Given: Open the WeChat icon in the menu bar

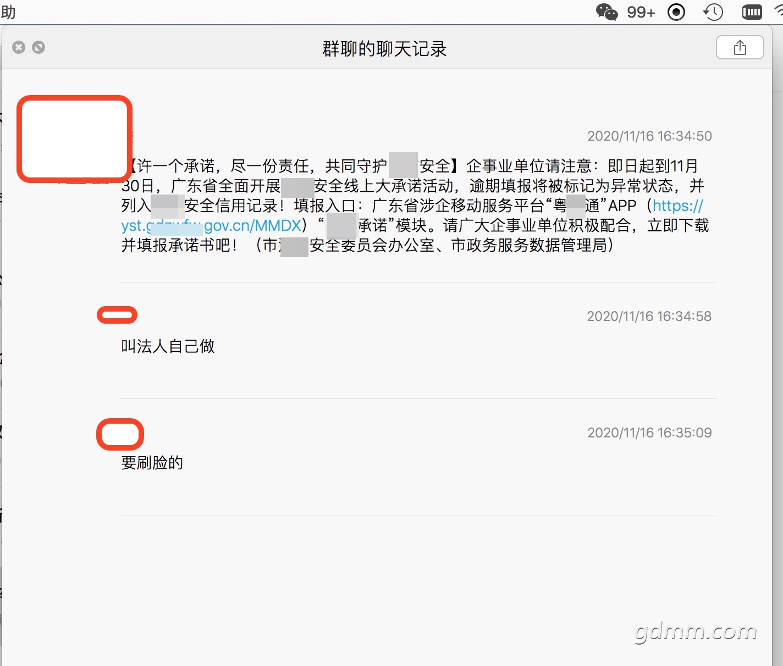Looking at the screenshot, I should 607,12.
